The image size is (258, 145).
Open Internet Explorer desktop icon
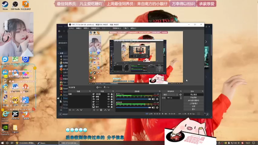tap(5, 116)
